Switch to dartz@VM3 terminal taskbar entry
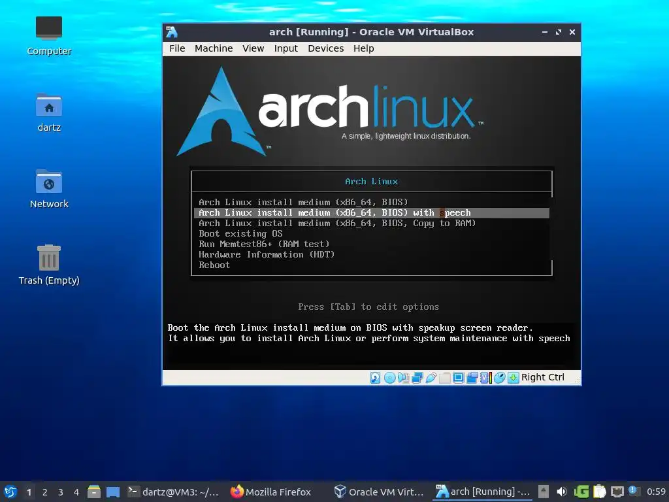 174,492
